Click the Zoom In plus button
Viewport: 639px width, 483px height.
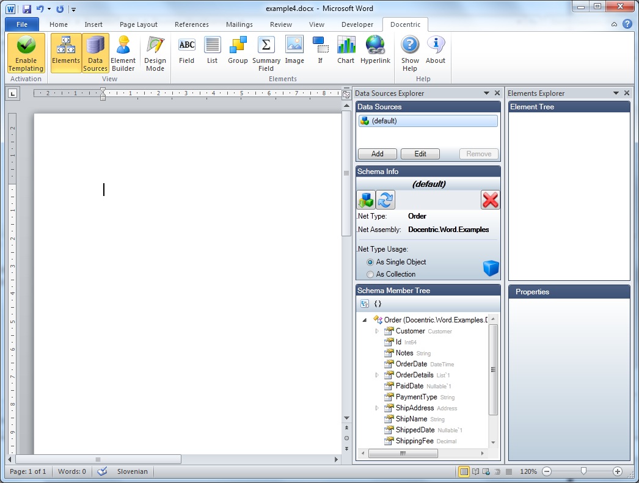618,471
